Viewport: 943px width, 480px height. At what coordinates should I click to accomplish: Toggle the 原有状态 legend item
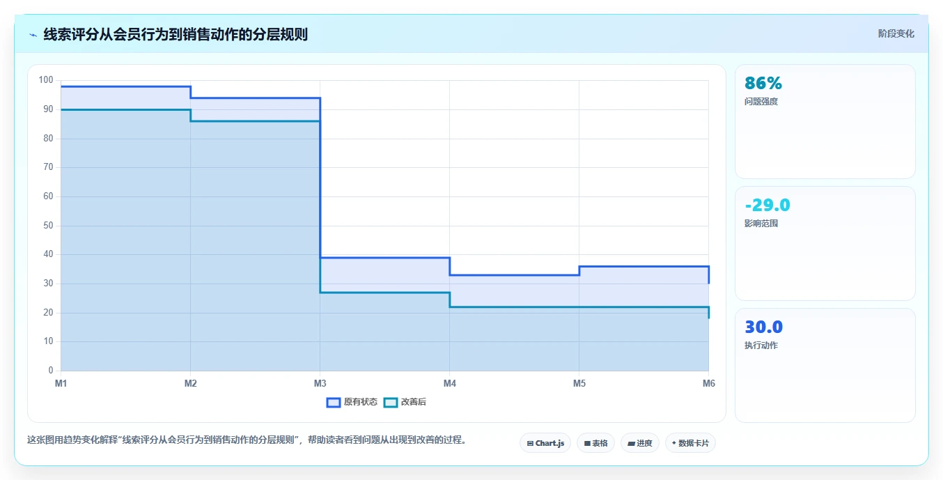pyautogui.click(x=352, y=402)
